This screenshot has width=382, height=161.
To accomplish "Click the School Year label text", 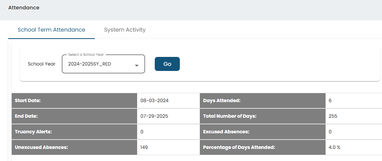I will [x=42, y=64].
